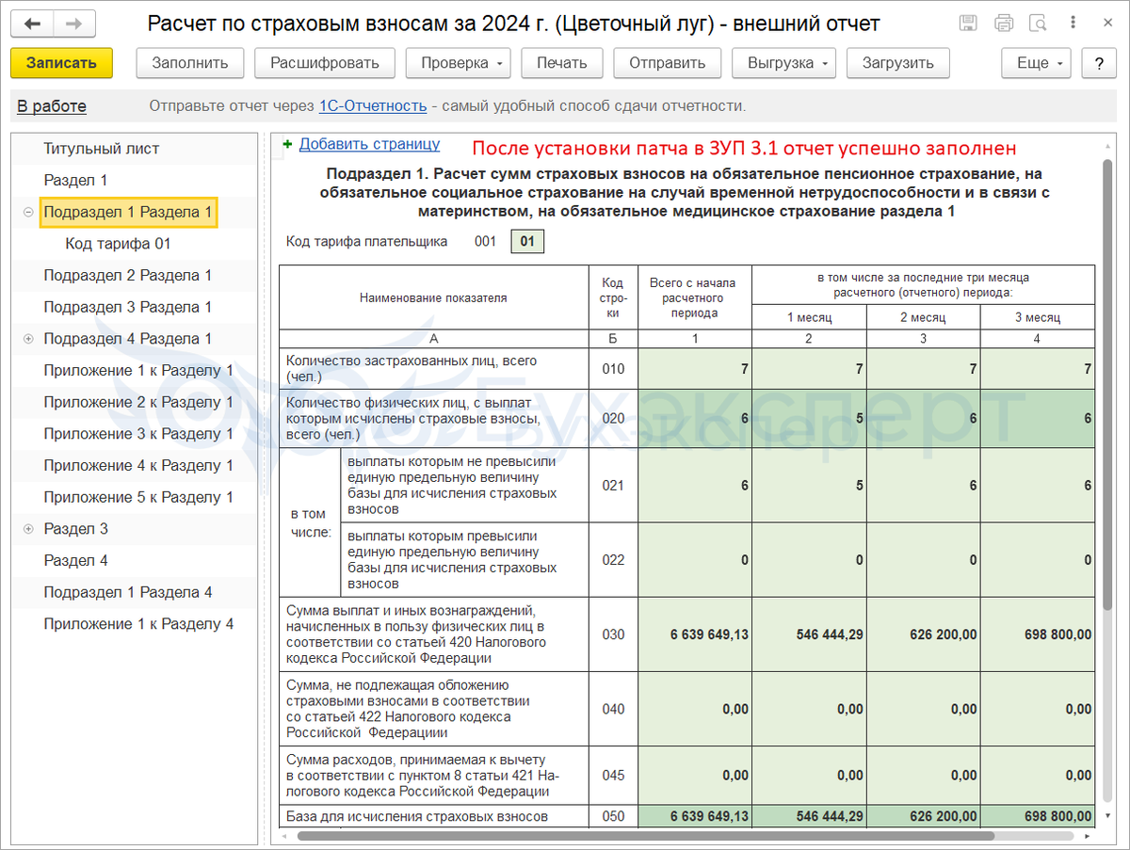Expand the Раздел 3 node
Viewport: 1130px width, 850px height.
(x=27, y=529)
